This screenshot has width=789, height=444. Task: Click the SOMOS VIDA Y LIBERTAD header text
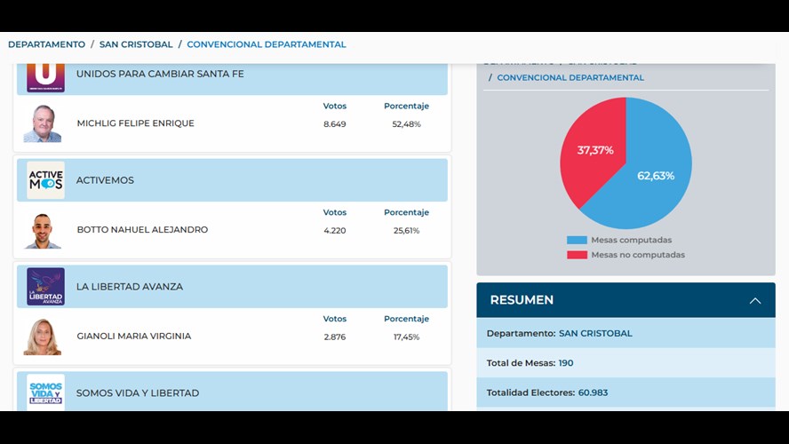138,393
